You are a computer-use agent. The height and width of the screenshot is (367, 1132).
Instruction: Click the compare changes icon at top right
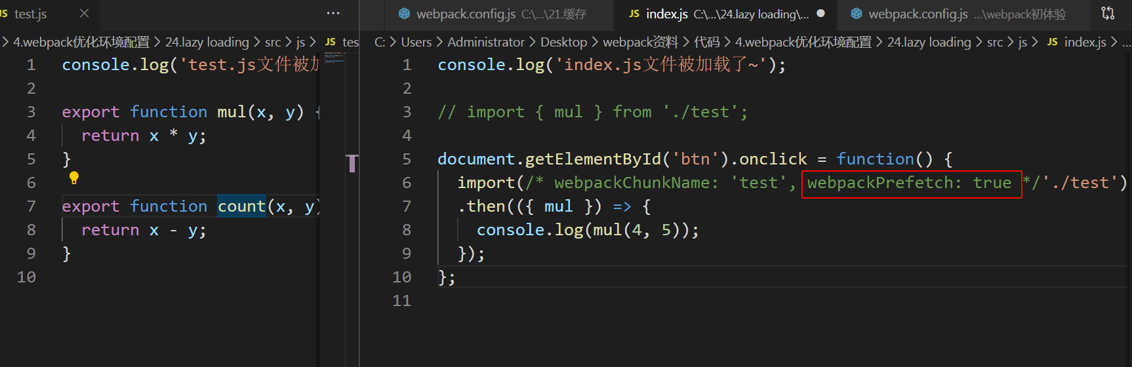point(1108,13)
